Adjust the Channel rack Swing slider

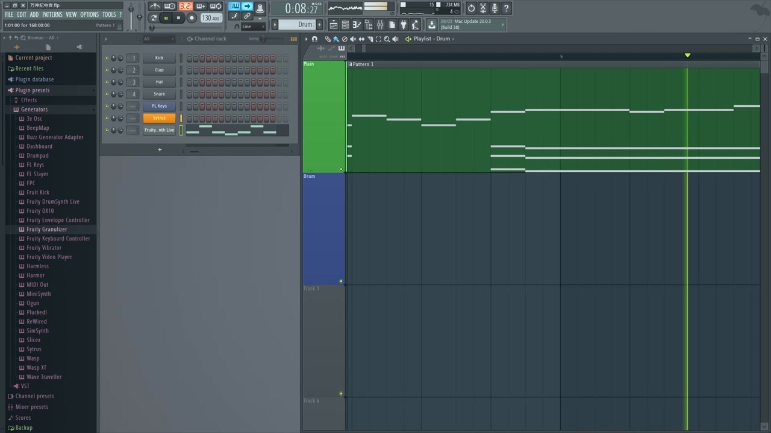263,38
